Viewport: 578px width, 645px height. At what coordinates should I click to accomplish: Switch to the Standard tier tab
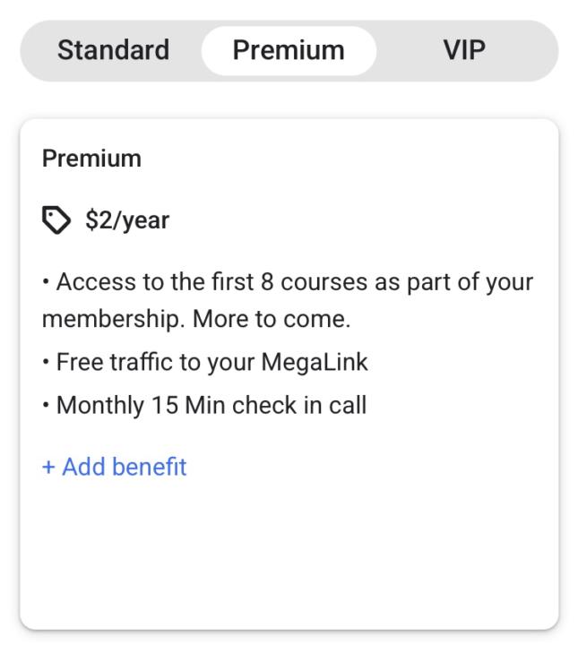(x=113, y=50)
